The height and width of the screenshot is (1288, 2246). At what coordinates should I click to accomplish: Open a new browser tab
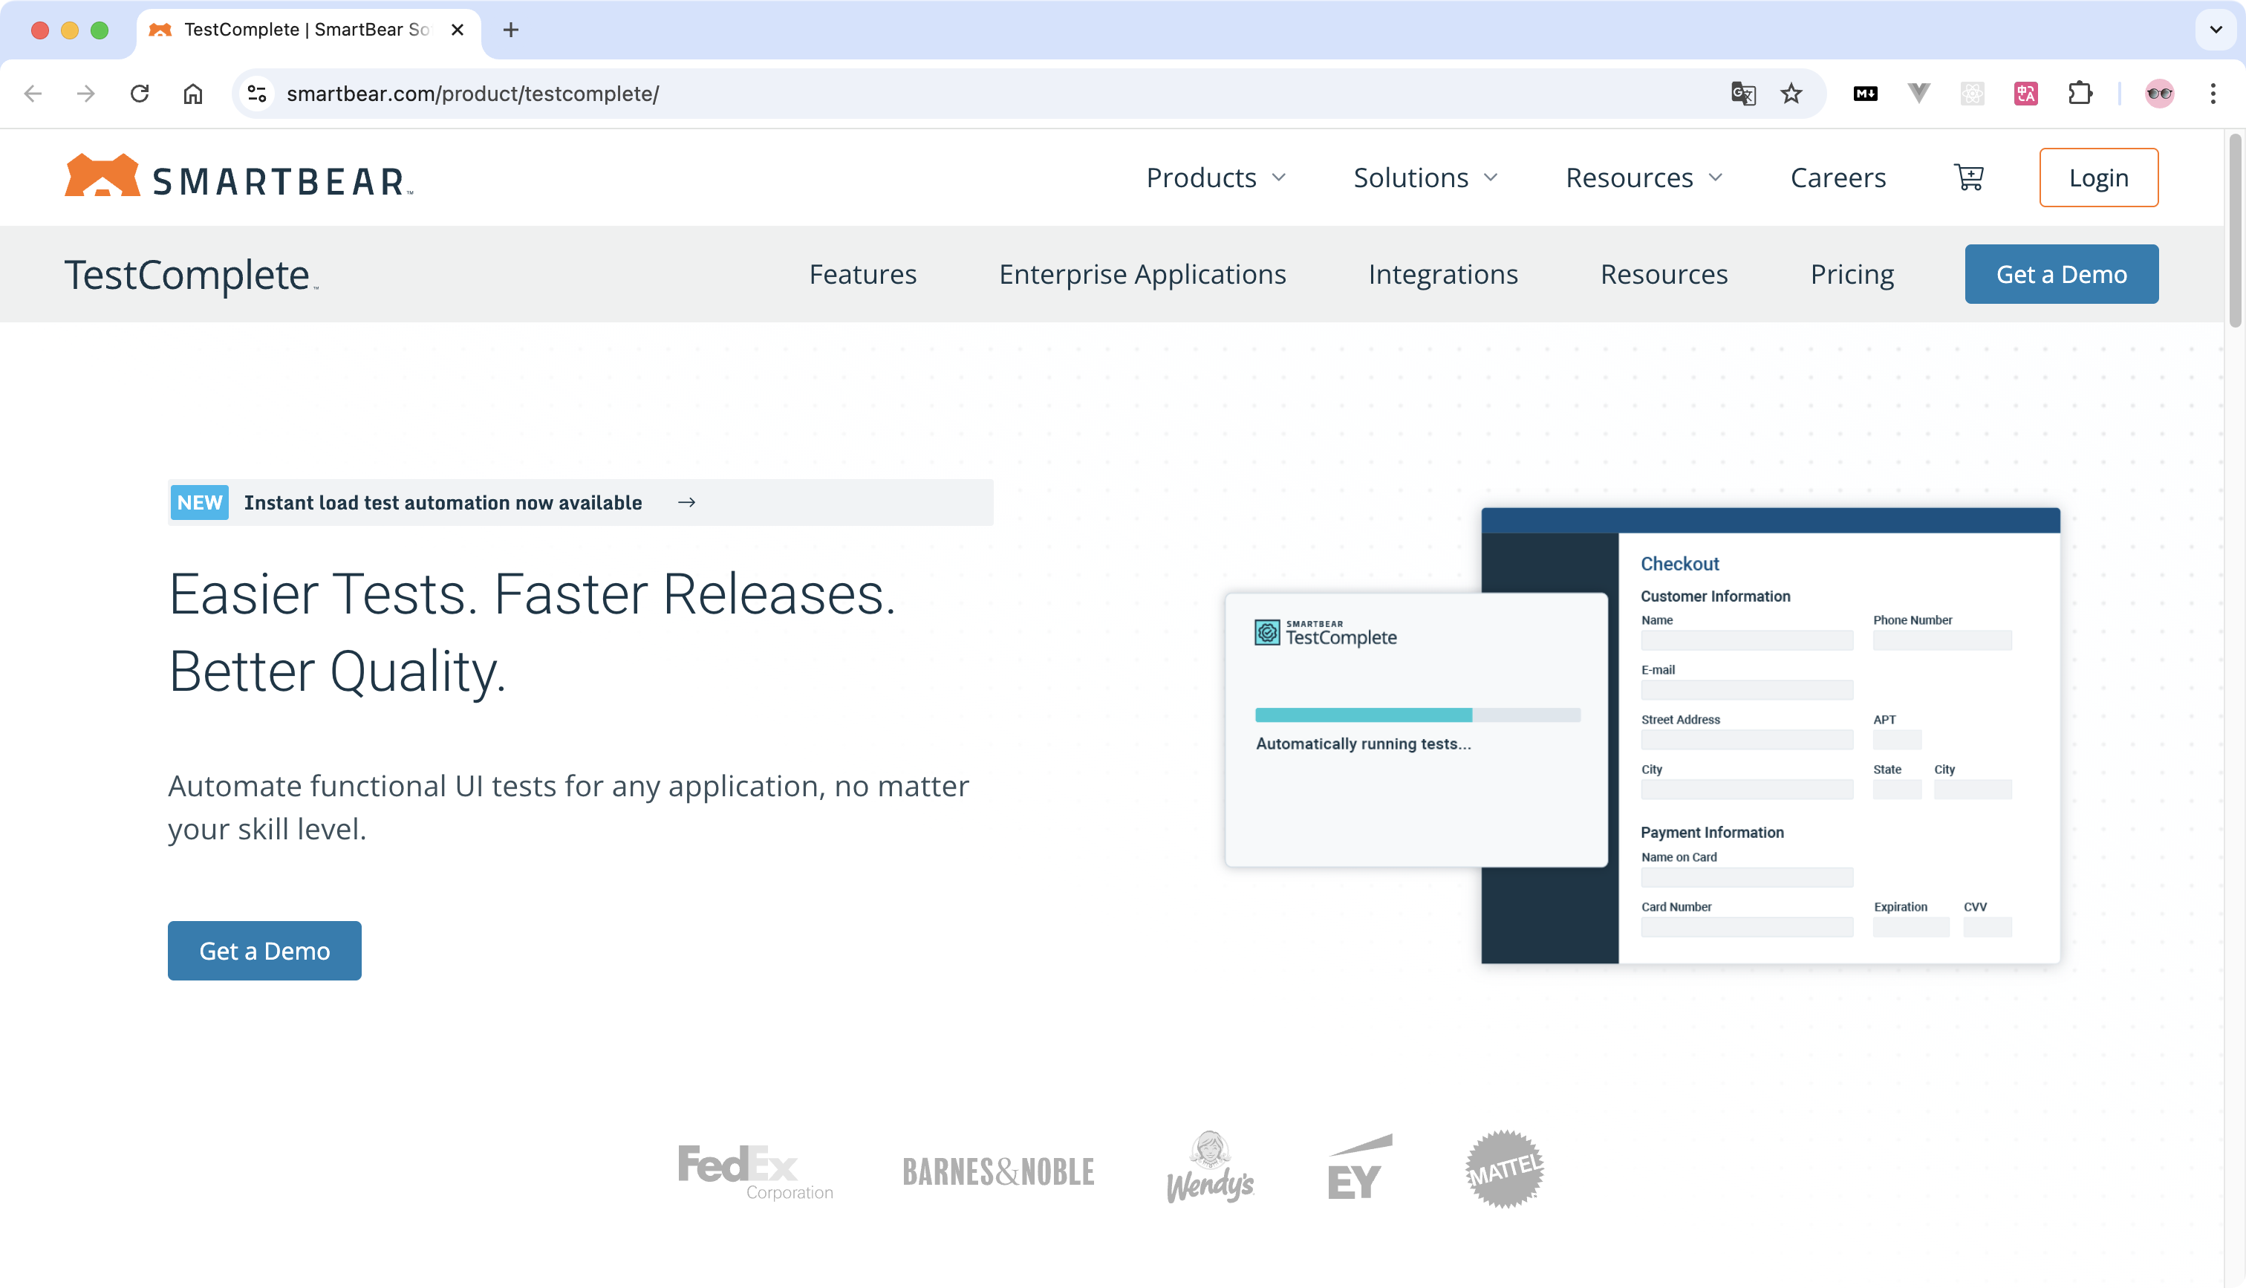(x=510, y=30)
